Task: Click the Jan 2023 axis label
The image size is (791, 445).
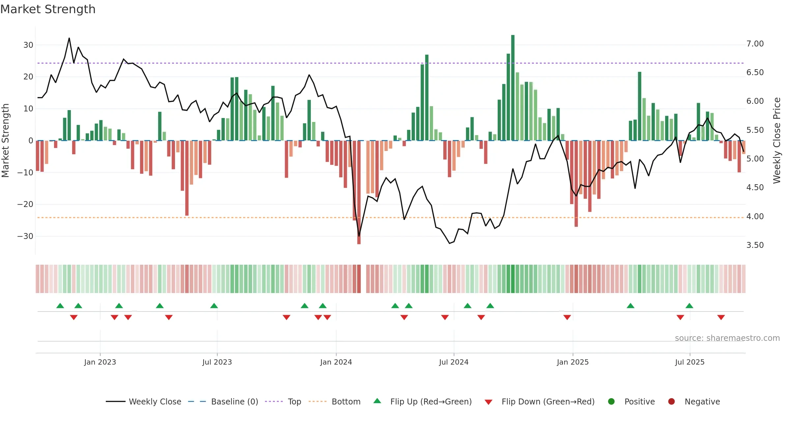Action: click(x=100, y=362)
